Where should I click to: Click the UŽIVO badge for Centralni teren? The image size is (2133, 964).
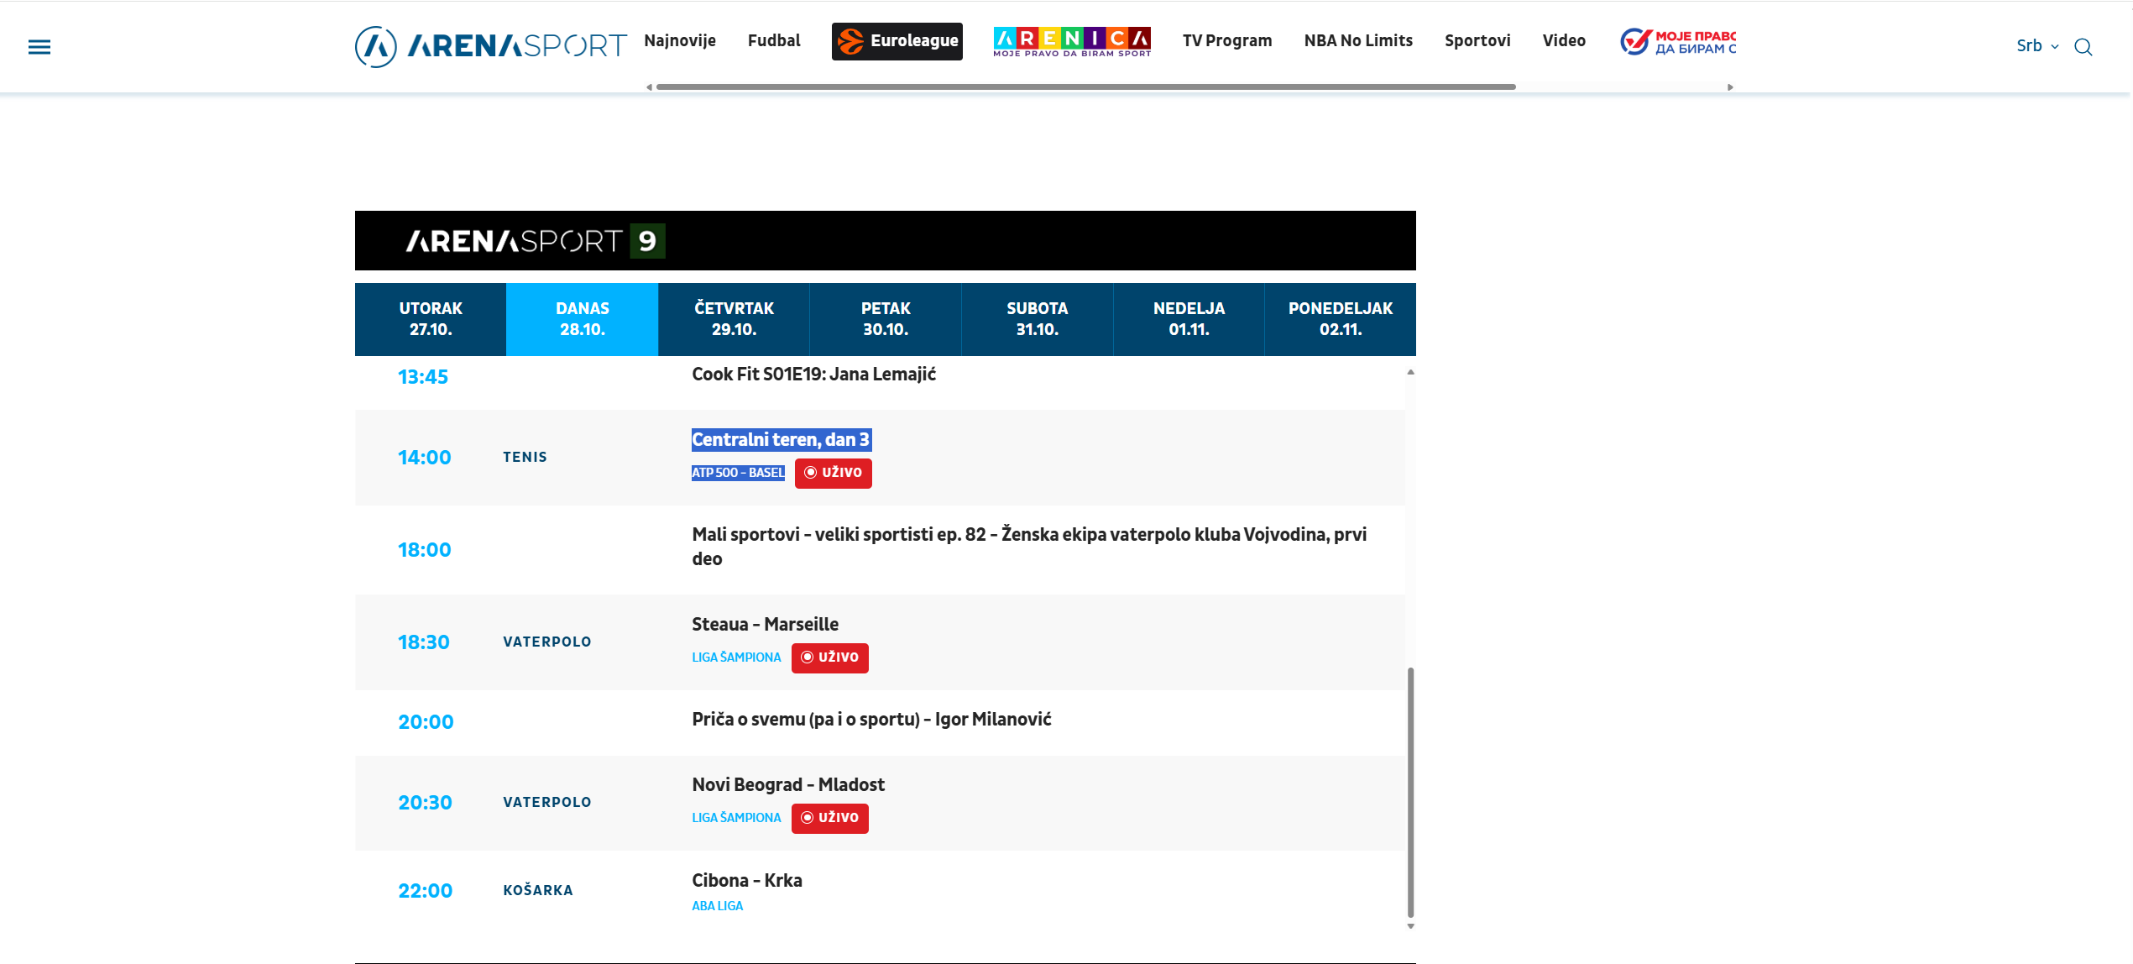pyautogui.click(x=833, y=473)
